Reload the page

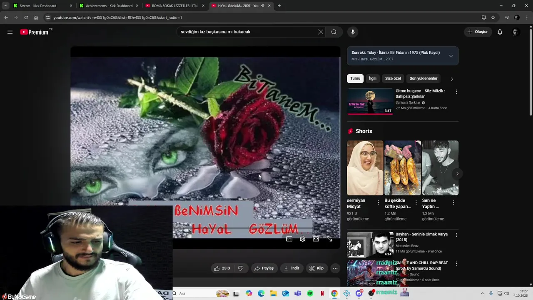[x=26, y=17]
